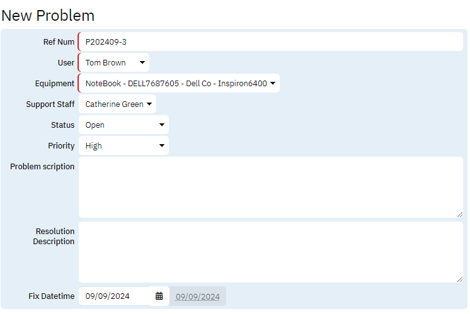Click the Equipment field label
The height and width of the screenshot is (314, 470).
pos(55,84)
